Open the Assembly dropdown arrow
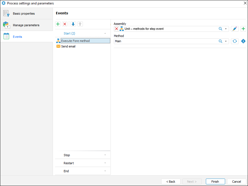The width and height of the screenshot is (248, 186). [x=226, y=29]
